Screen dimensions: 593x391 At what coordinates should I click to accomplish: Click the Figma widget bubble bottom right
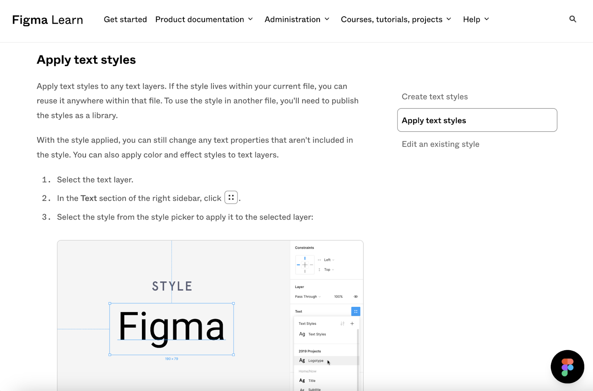pyautogui.click(x=567, y=367)
